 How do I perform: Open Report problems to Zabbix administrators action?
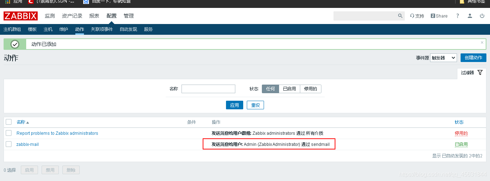tap(57, 133)
